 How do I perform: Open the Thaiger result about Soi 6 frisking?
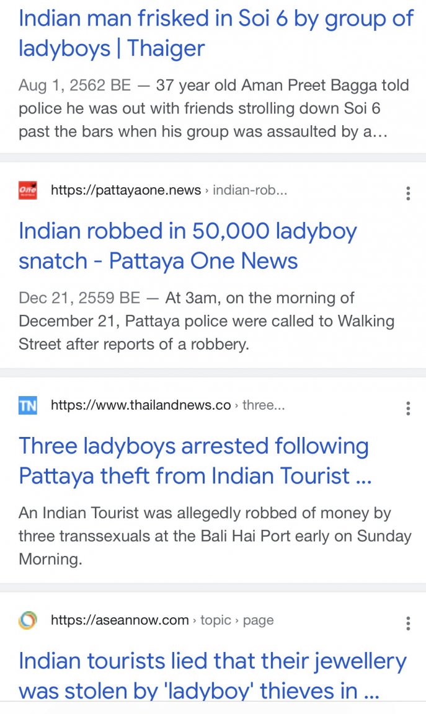[x=216, y=33]
